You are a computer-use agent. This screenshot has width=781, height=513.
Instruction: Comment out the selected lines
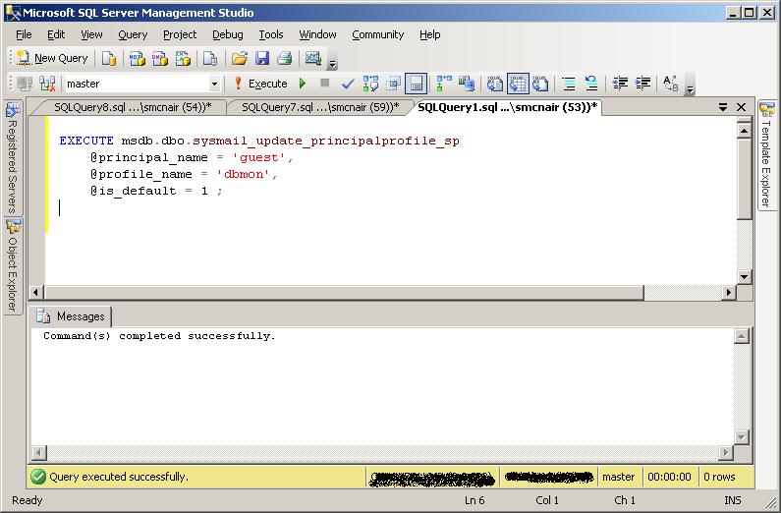coord(569,84)
